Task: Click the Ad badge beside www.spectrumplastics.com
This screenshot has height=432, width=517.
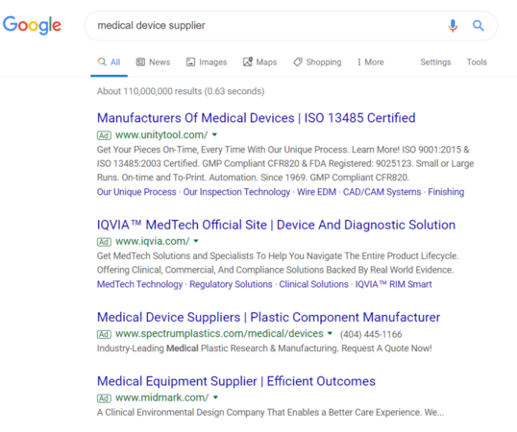Action: click(x=104, y=334)
